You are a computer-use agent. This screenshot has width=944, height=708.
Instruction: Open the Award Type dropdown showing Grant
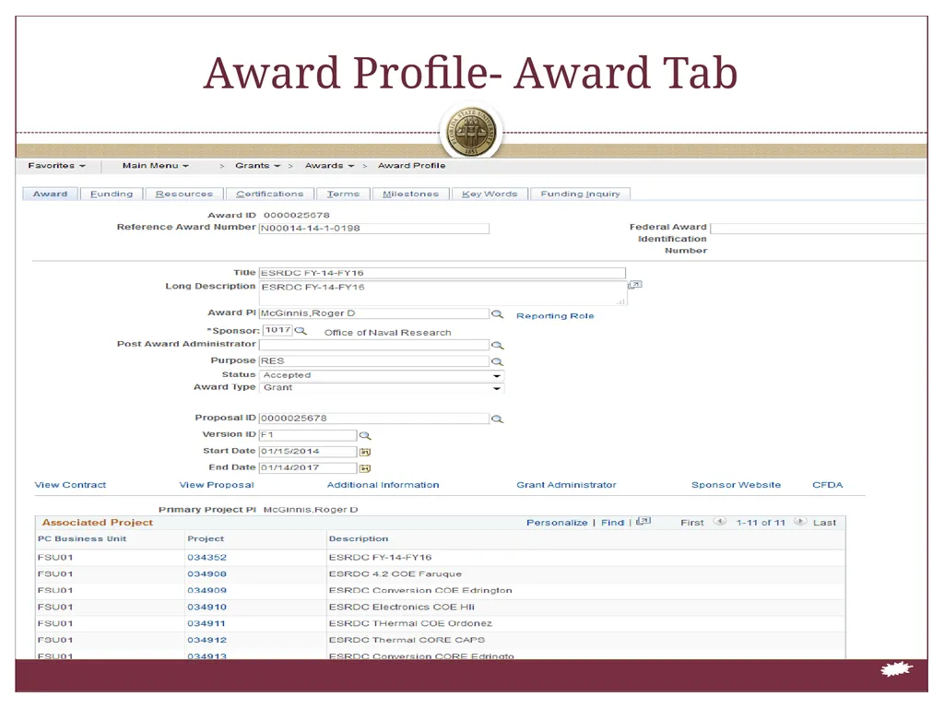point(382,388)
